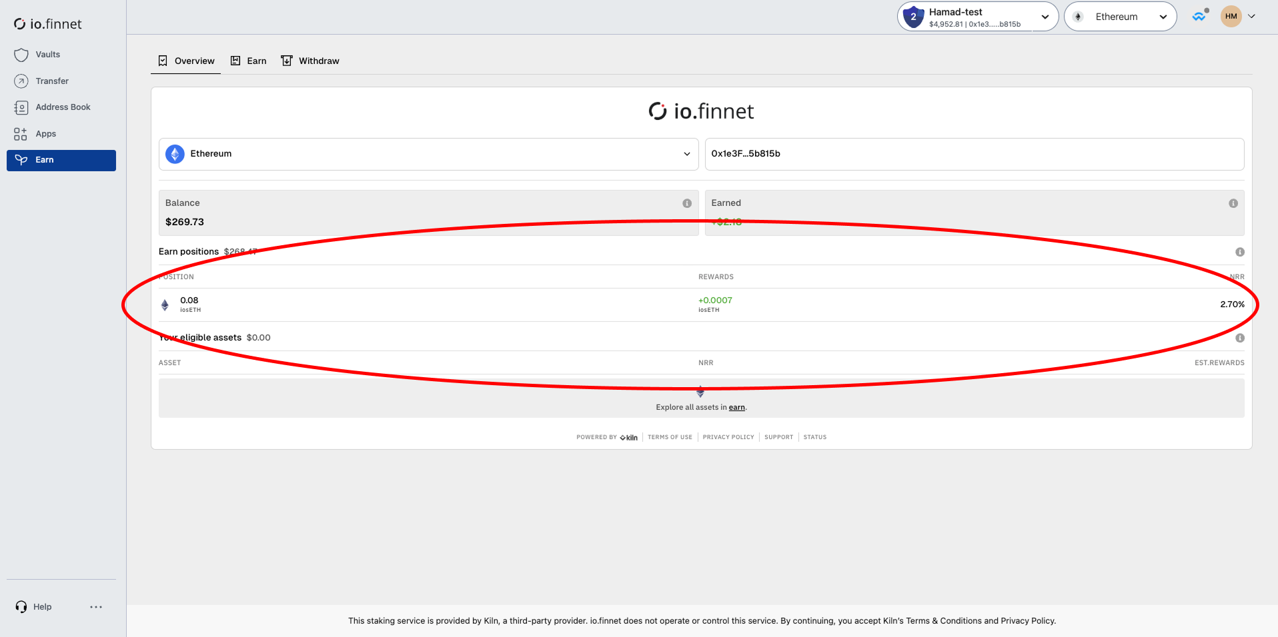Open the Ethereum chain selector in panel
This screenshot has width=1278, height=637.
(x=428, y=154)
